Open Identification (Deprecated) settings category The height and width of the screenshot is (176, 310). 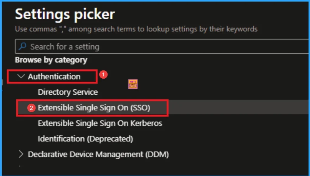click(85, 139)
